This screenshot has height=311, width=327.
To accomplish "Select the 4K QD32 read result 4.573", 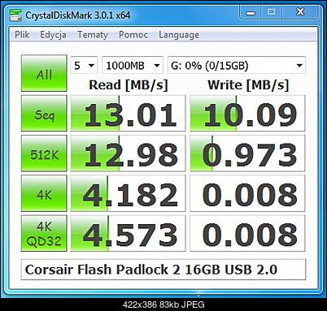I will coord(128,233).
